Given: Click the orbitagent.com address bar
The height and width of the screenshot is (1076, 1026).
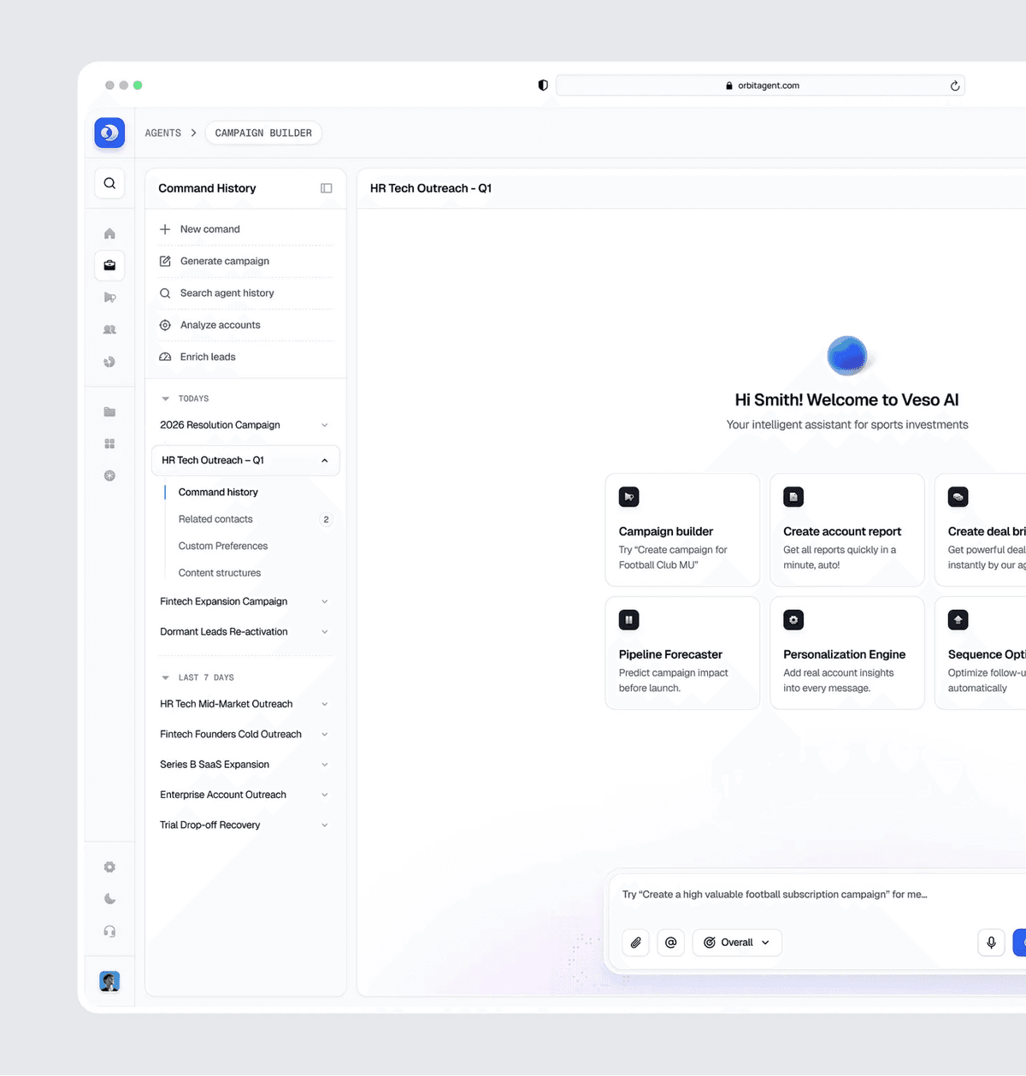Looking at the screenshot, I should pos(761,86).
